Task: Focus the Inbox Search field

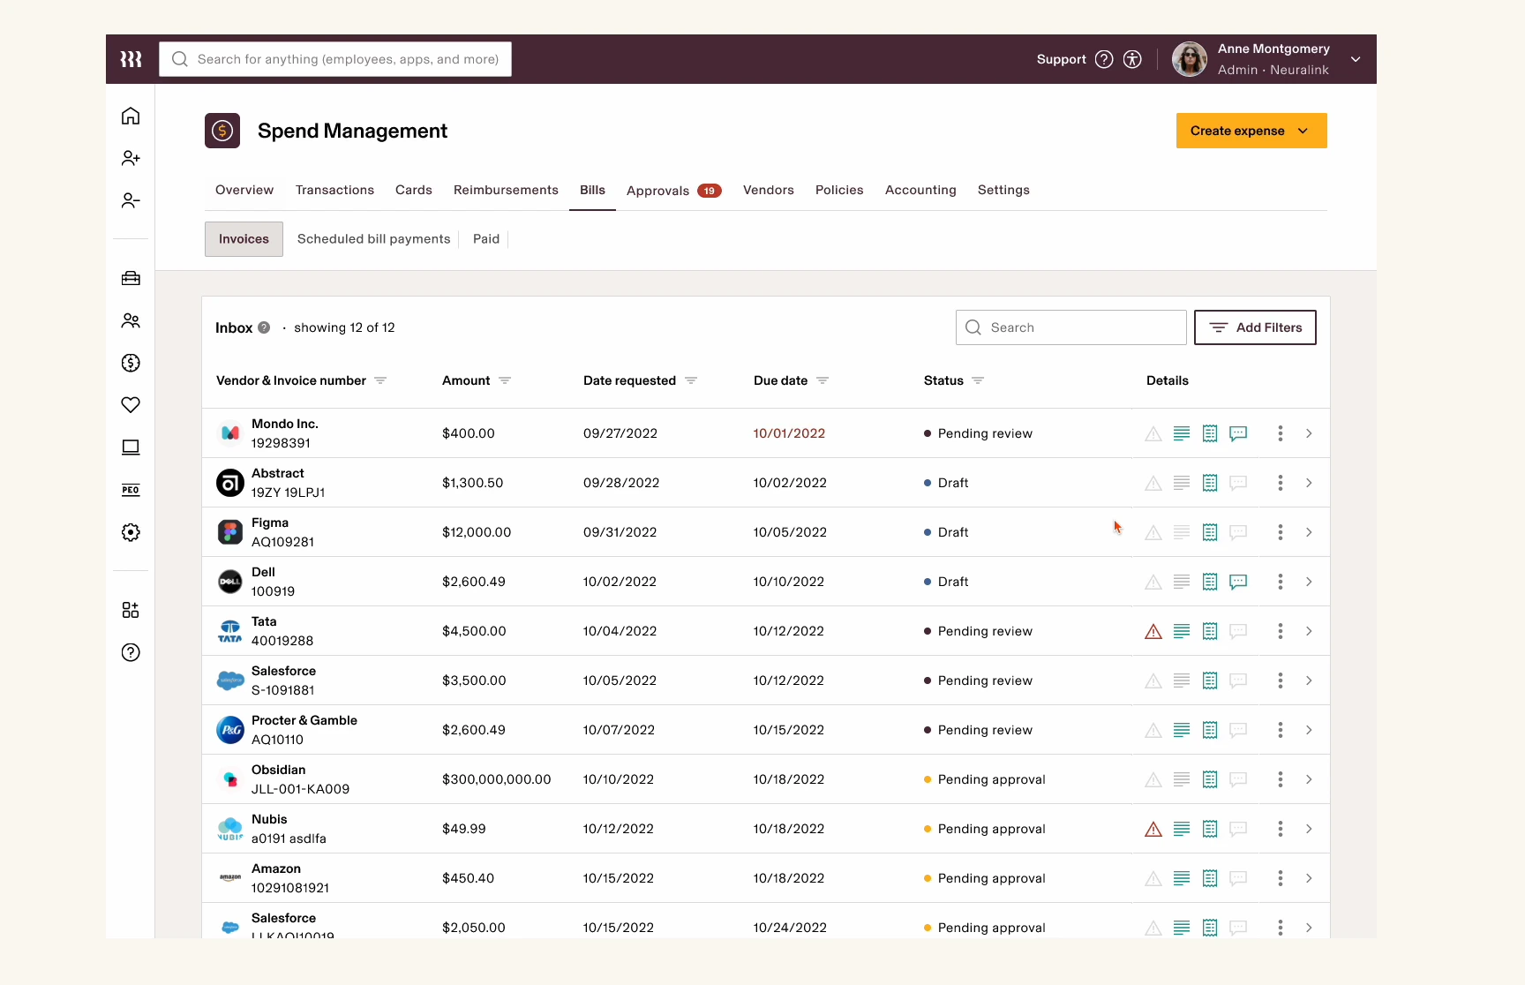Action: 1071,327
